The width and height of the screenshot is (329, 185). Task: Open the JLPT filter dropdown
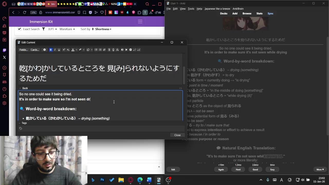(52, 29)
